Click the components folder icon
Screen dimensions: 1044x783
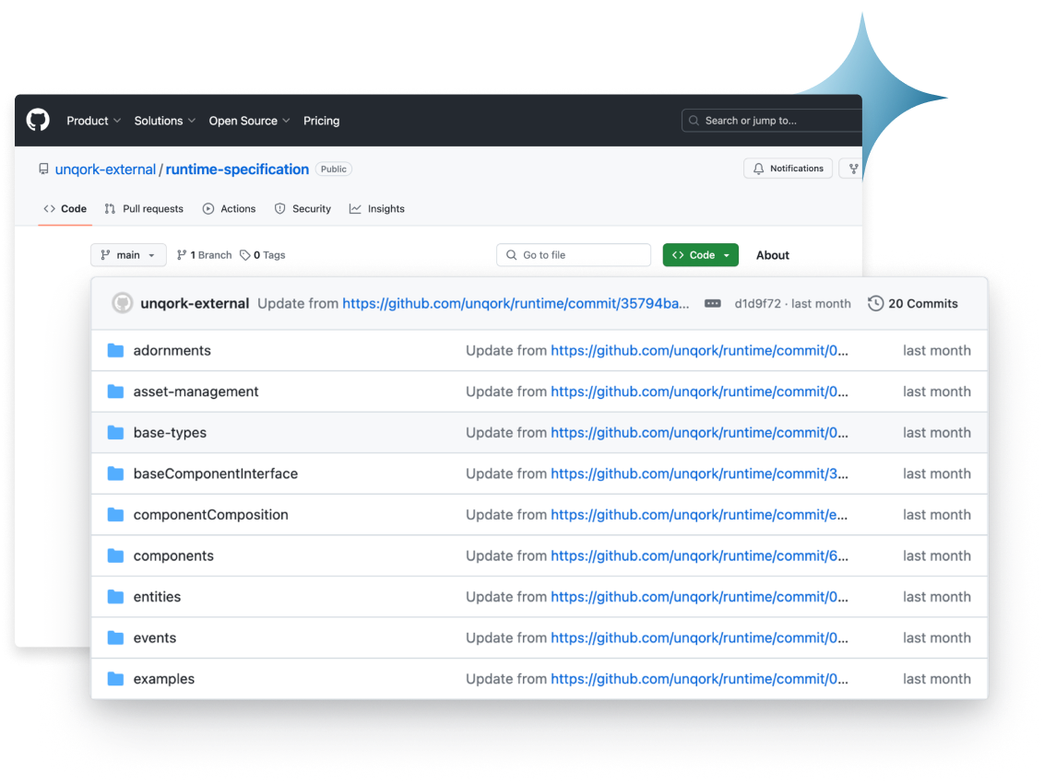(116, 555)
